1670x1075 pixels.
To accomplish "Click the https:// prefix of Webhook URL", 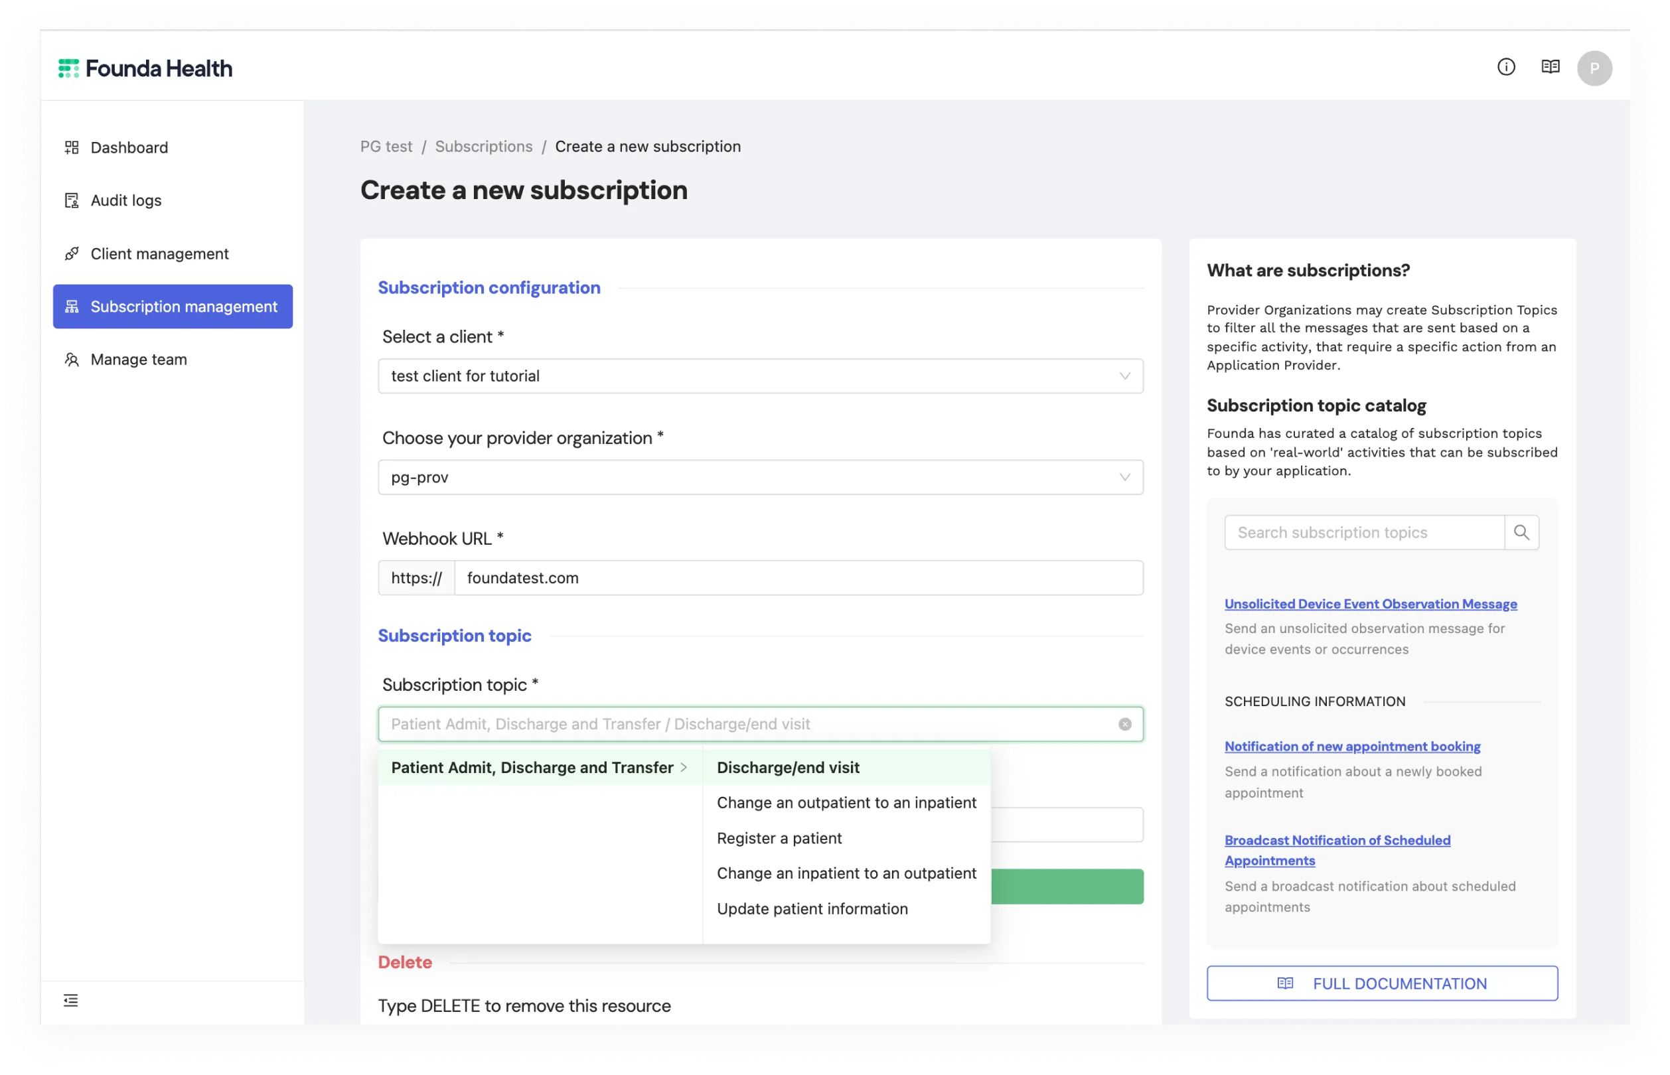I will (x=416, y=578).
